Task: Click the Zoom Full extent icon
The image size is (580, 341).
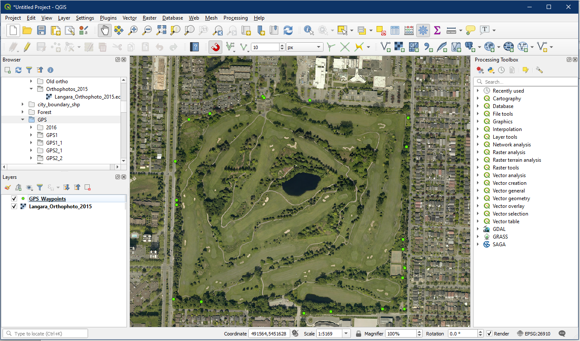Action: tap(161, 30)
